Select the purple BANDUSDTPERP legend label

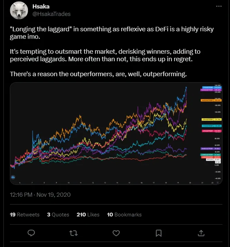pos(211,148)
